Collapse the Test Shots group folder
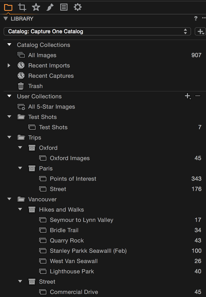The width and height of the screenshot is (206, 297). [9, 117]
